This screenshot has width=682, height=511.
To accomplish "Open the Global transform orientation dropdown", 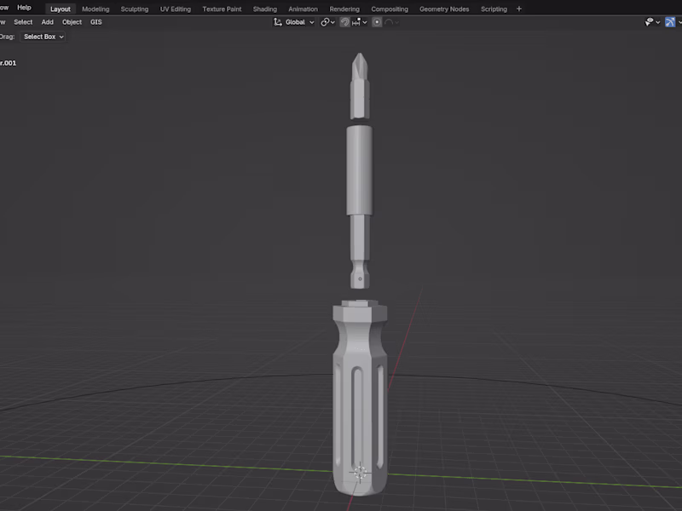I will [296, 21].
